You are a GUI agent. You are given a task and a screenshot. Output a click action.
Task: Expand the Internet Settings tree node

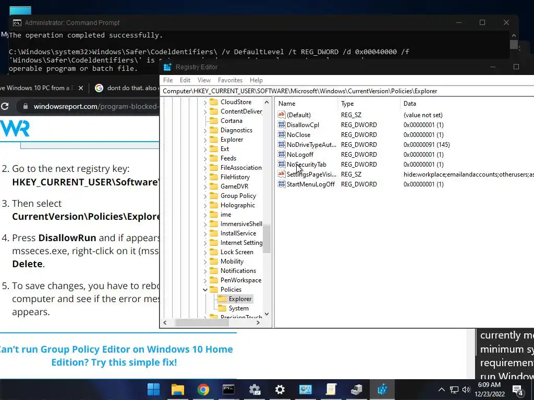[205, 243]
